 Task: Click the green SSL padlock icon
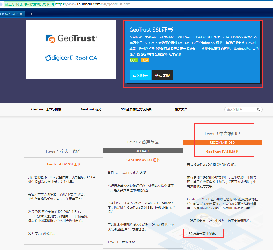coord(6,4)
